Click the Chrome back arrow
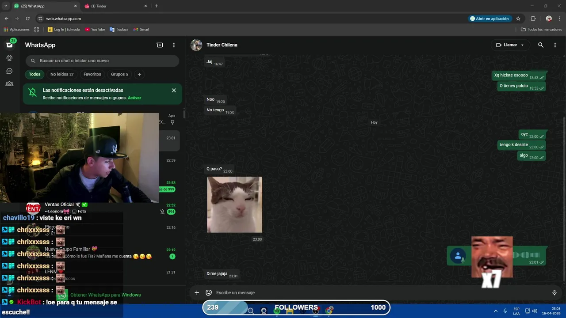Image resolution: width=566 pixels, height=318 pixels. tap(7, 19)
